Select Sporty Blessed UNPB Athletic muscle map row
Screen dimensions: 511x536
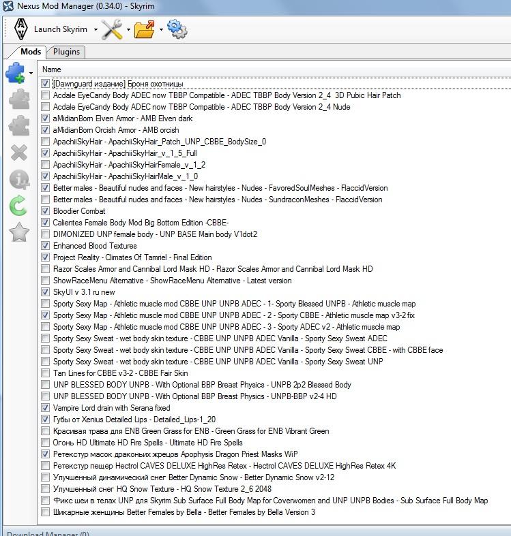235,304
